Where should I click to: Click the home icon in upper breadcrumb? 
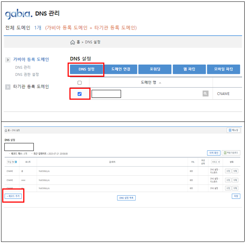click(72, 42)
